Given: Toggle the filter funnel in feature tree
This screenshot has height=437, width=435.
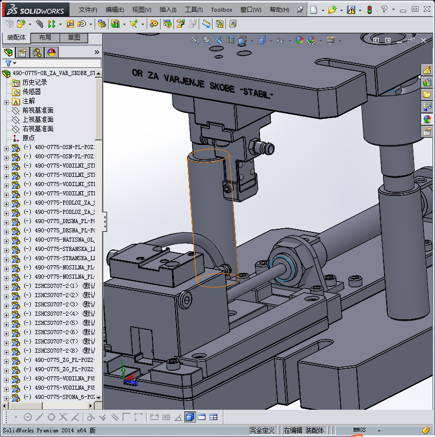Looking at the screenshot, I should pos(8,63).
